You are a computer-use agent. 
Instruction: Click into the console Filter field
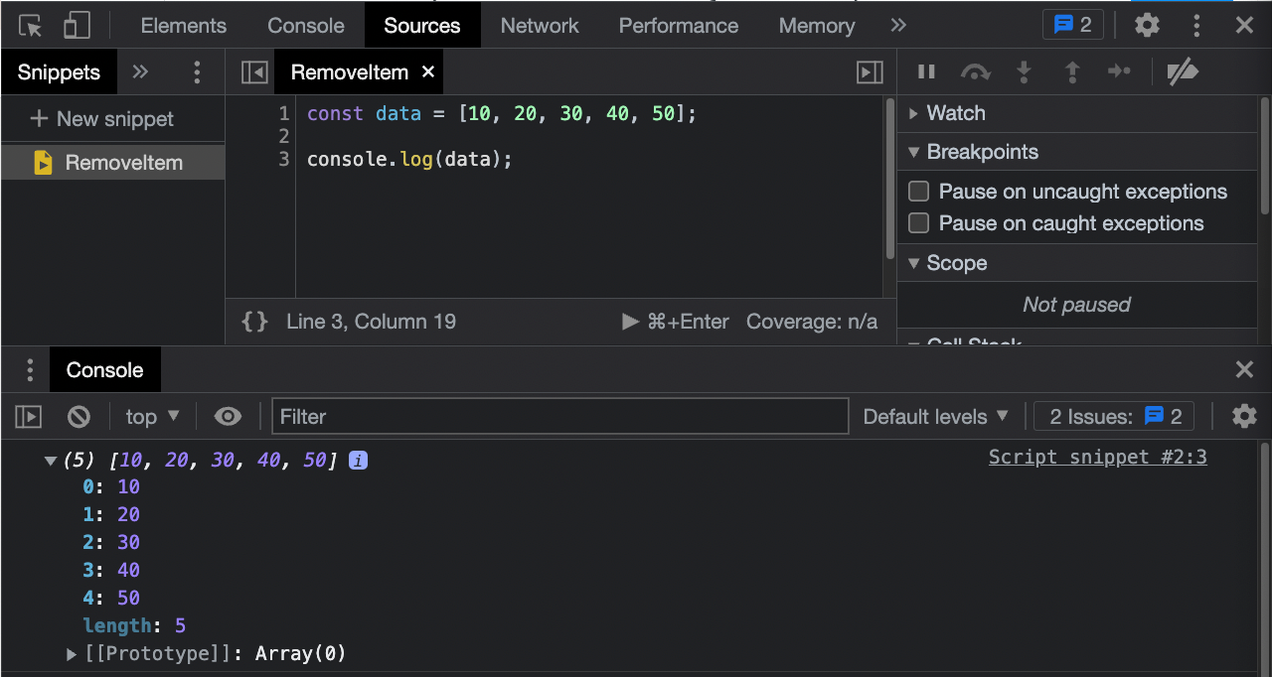tap(559, 417)
